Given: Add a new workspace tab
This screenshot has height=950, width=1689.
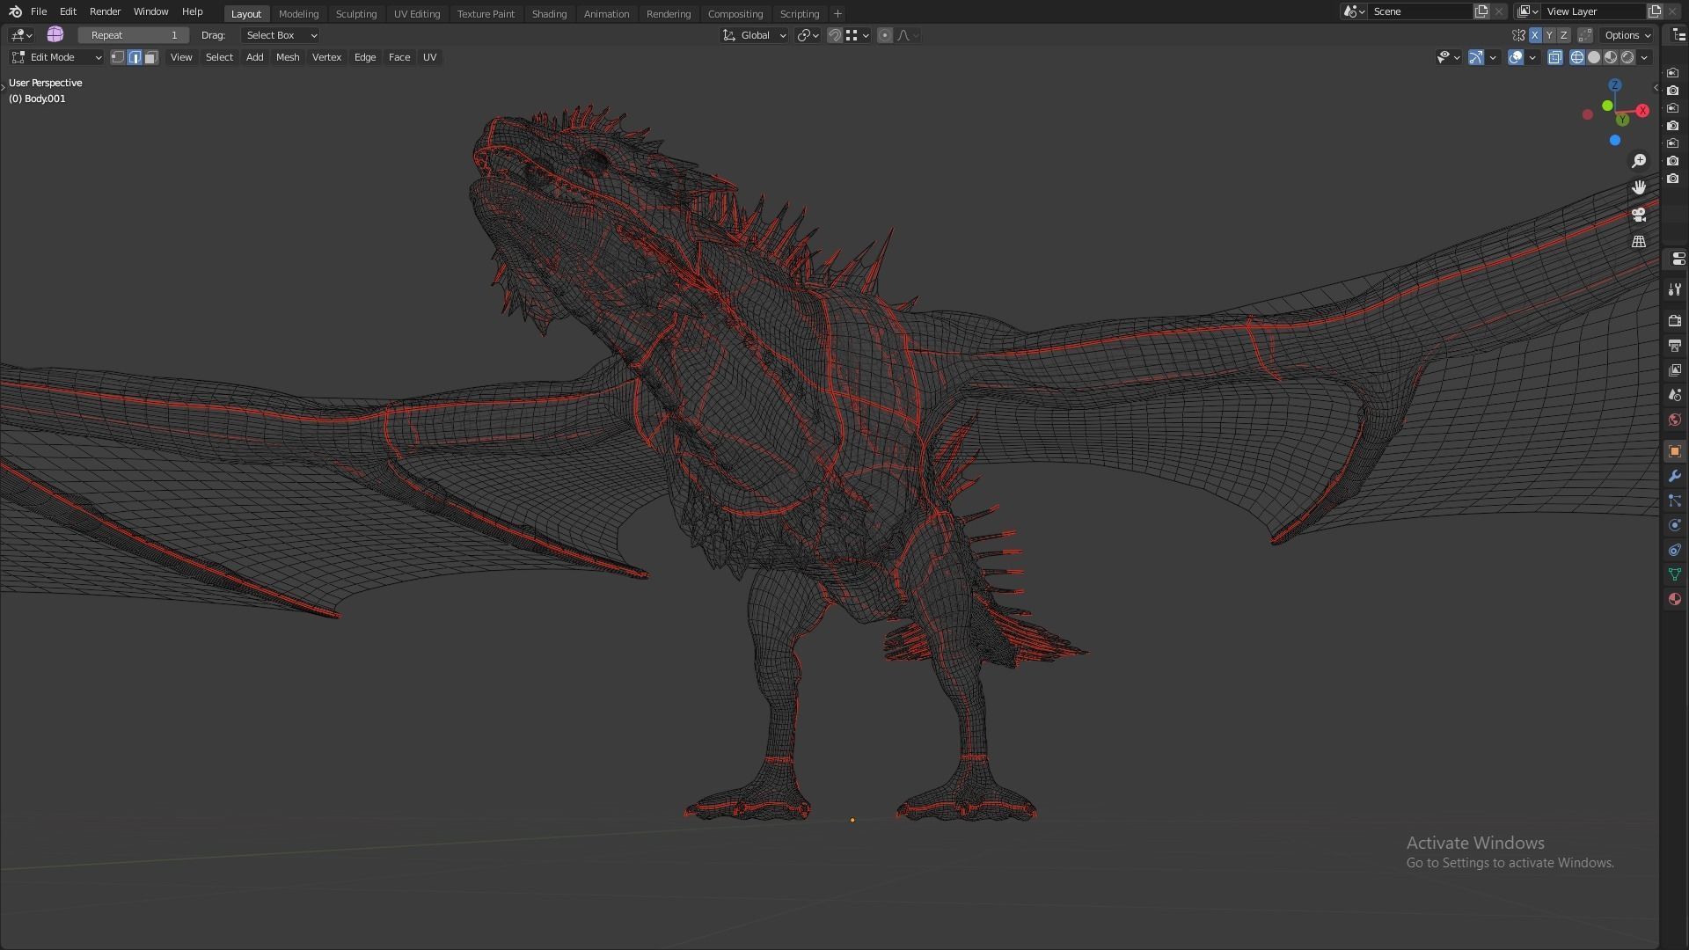Looking at the screenshot, I should point(837,14).
